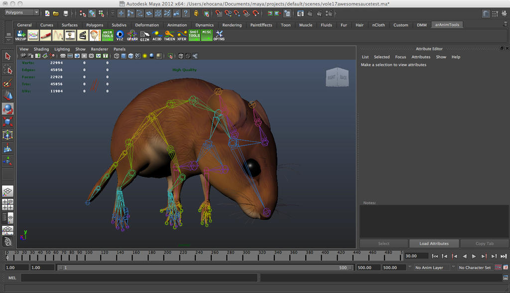The image size is (510, 293).
Task: Click the New Scene icon
Action: click(47, 13)
